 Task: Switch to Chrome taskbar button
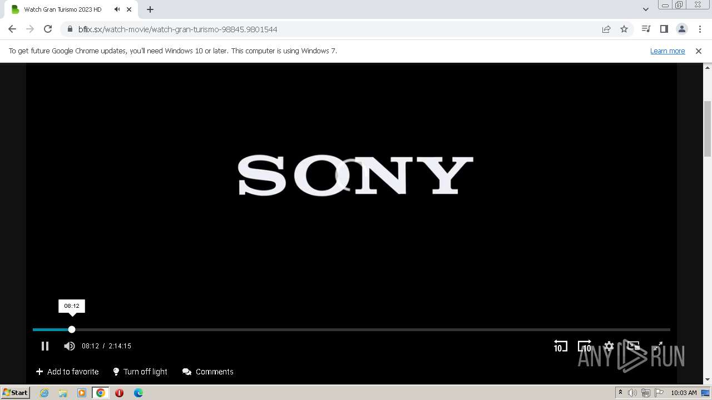(x=101, y=393)
